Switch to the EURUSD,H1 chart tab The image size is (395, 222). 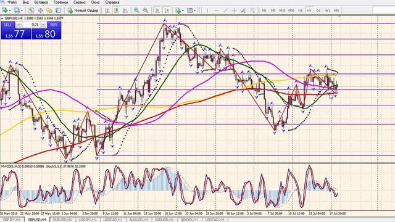[x=63, y=220]
